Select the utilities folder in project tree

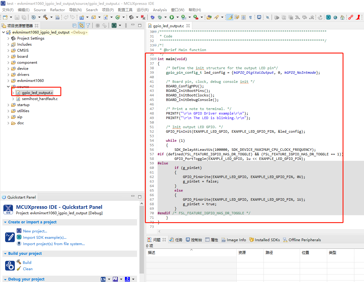[23, 111]
